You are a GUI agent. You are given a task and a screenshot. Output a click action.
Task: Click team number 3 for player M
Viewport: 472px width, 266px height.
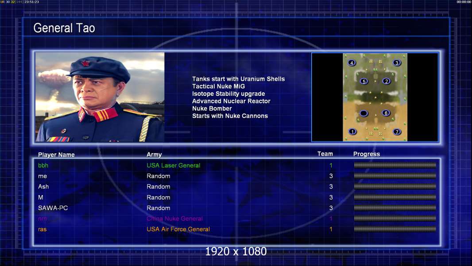(331, 197)
